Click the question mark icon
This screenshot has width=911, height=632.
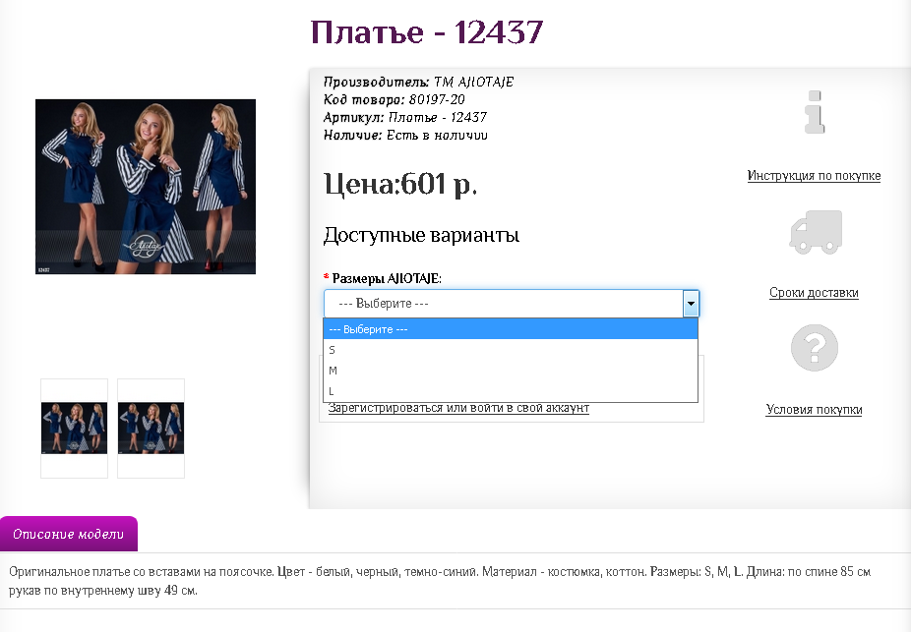pos(814,348)
